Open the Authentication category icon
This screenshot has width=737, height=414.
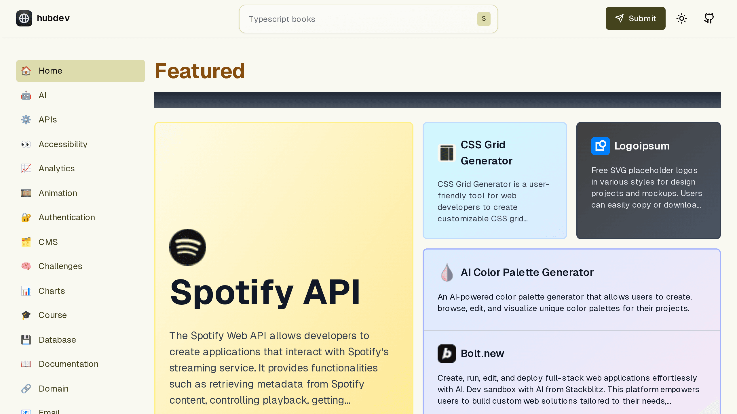[25, 217]
